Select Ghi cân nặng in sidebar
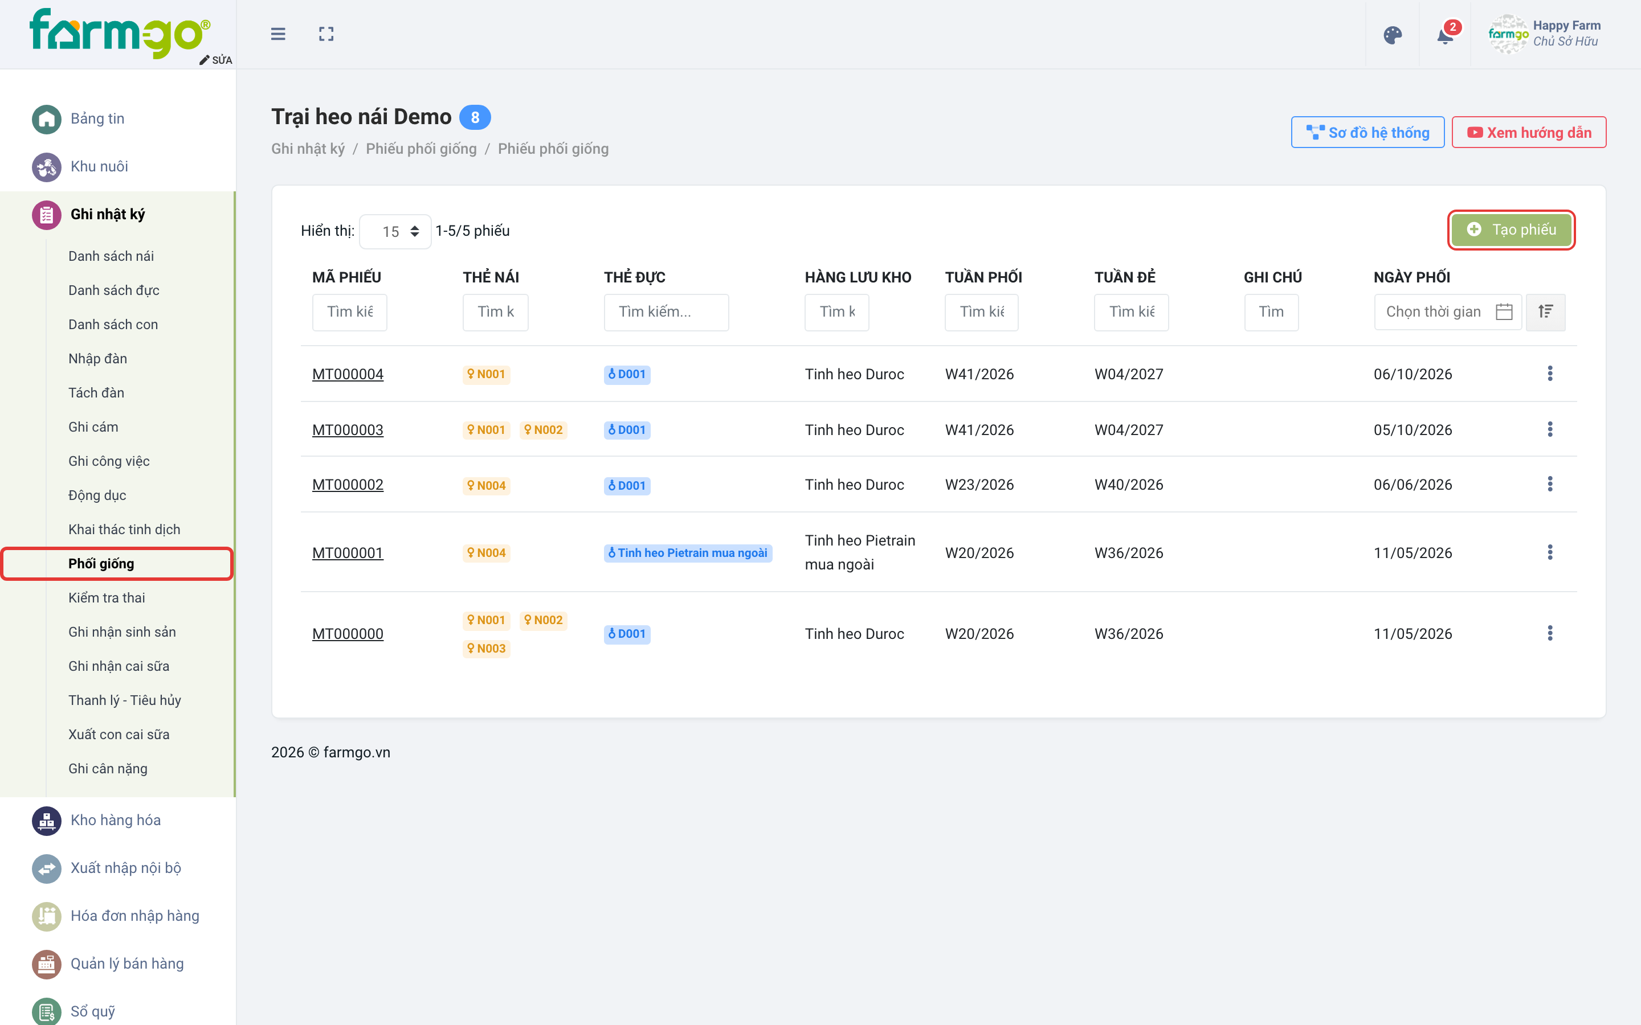The image size is (1641, 1025). tap(107, 769)
